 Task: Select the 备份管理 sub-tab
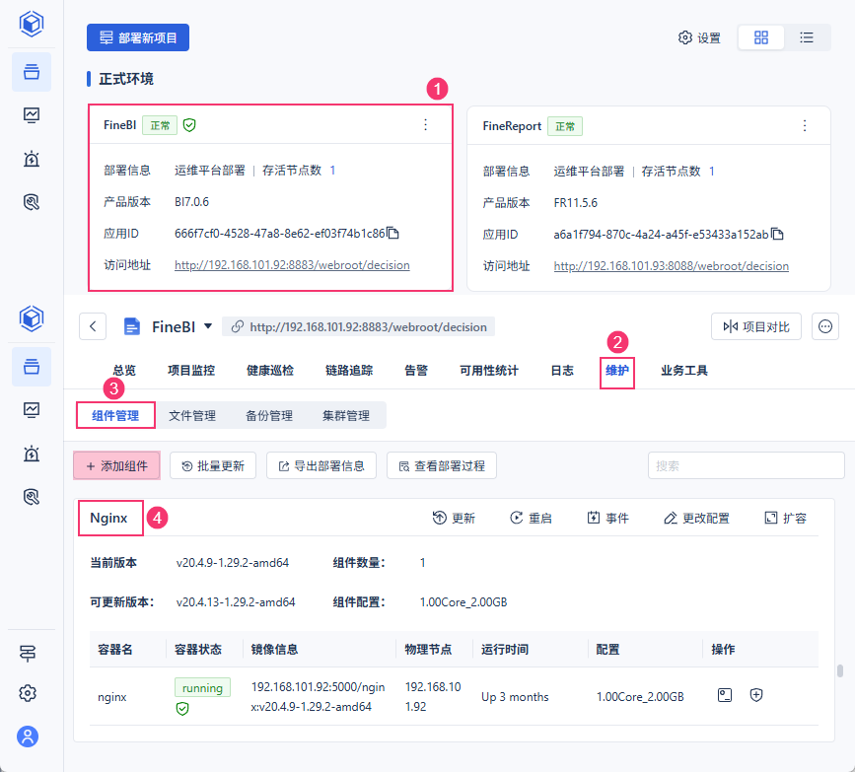pyautogui.click(x=269, y=415)
